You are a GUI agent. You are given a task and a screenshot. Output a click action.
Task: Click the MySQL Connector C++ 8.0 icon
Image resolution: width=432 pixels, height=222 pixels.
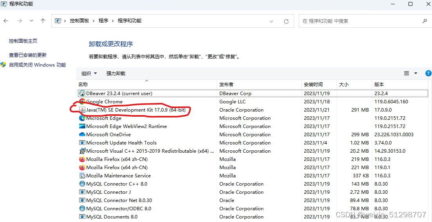coord(82,184)
